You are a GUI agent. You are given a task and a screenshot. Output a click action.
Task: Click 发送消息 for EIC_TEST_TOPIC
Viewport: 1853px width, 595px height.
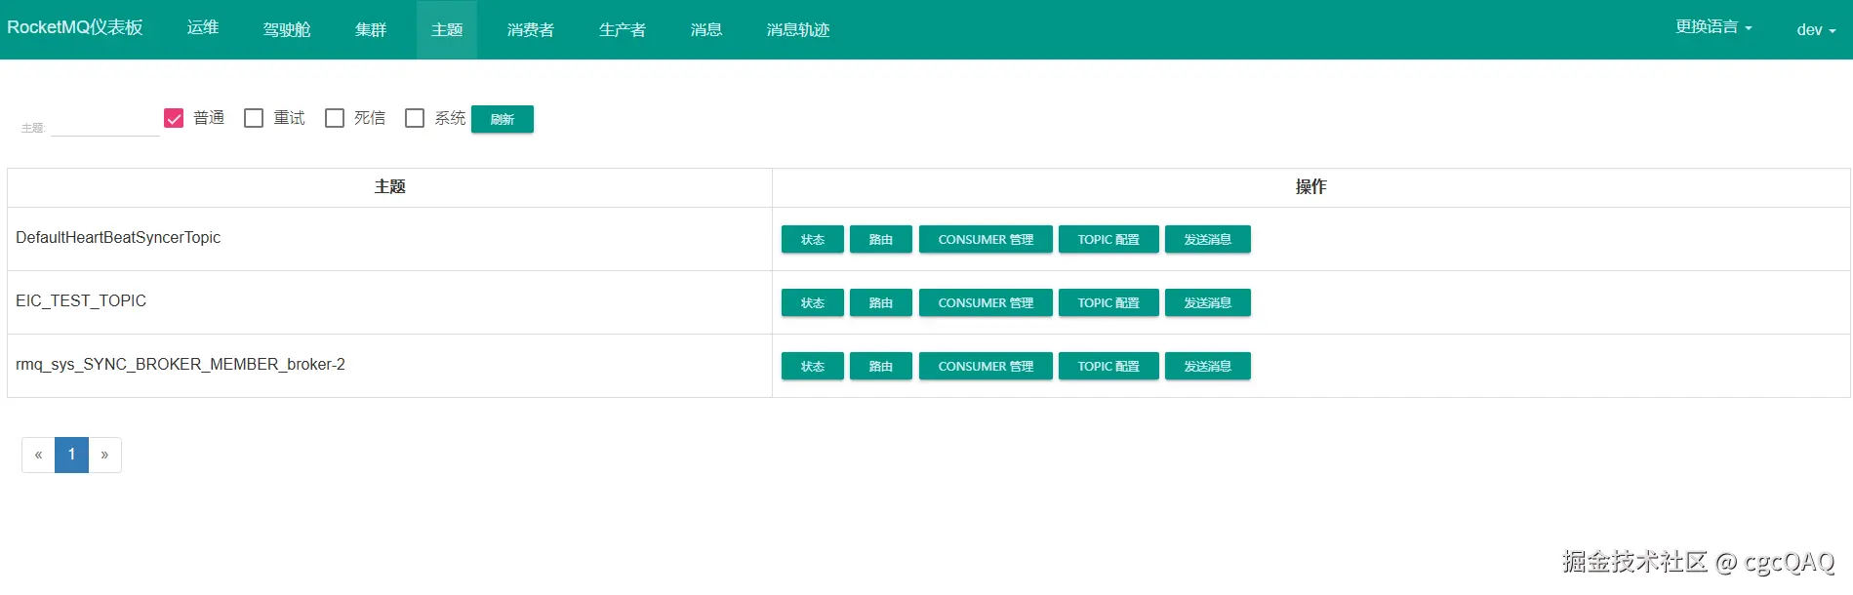coord(1208,302)
